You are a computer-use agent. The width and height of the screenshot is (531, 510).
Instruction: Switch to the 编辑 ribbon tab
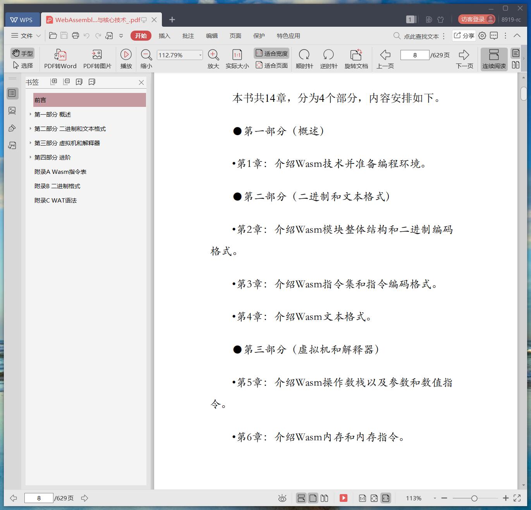coord(212,36)
